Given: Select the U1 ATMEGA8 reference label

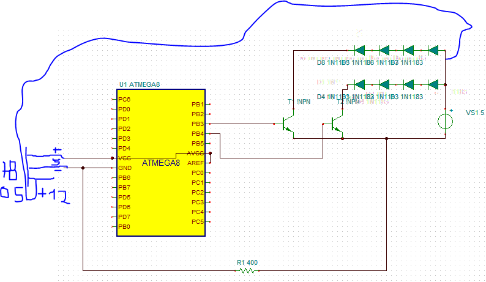Looking at the screenshot, I should pyautogui.click(x=140, y=84).
